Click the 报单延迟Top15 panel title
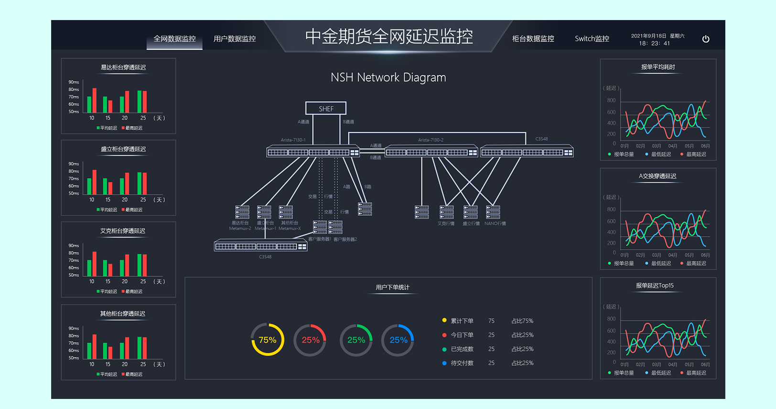Screen dimensions: 776x409 pos(655,285)
